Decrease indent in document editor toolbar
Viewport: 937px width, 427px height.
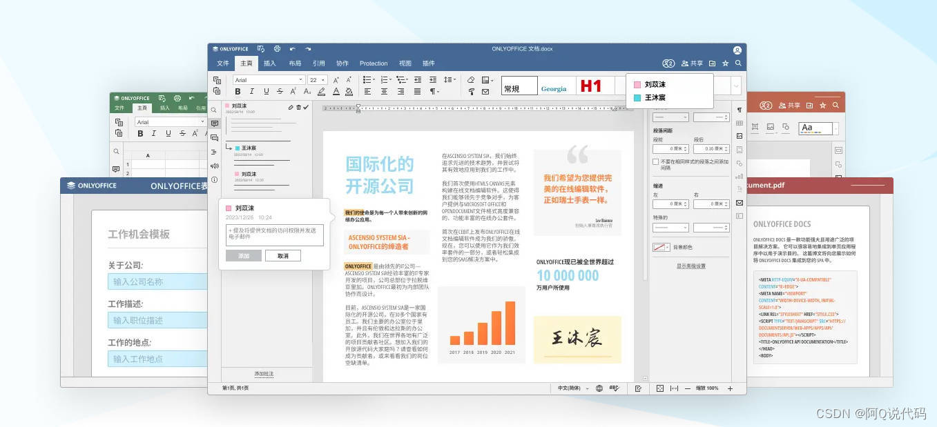[417, 80]
